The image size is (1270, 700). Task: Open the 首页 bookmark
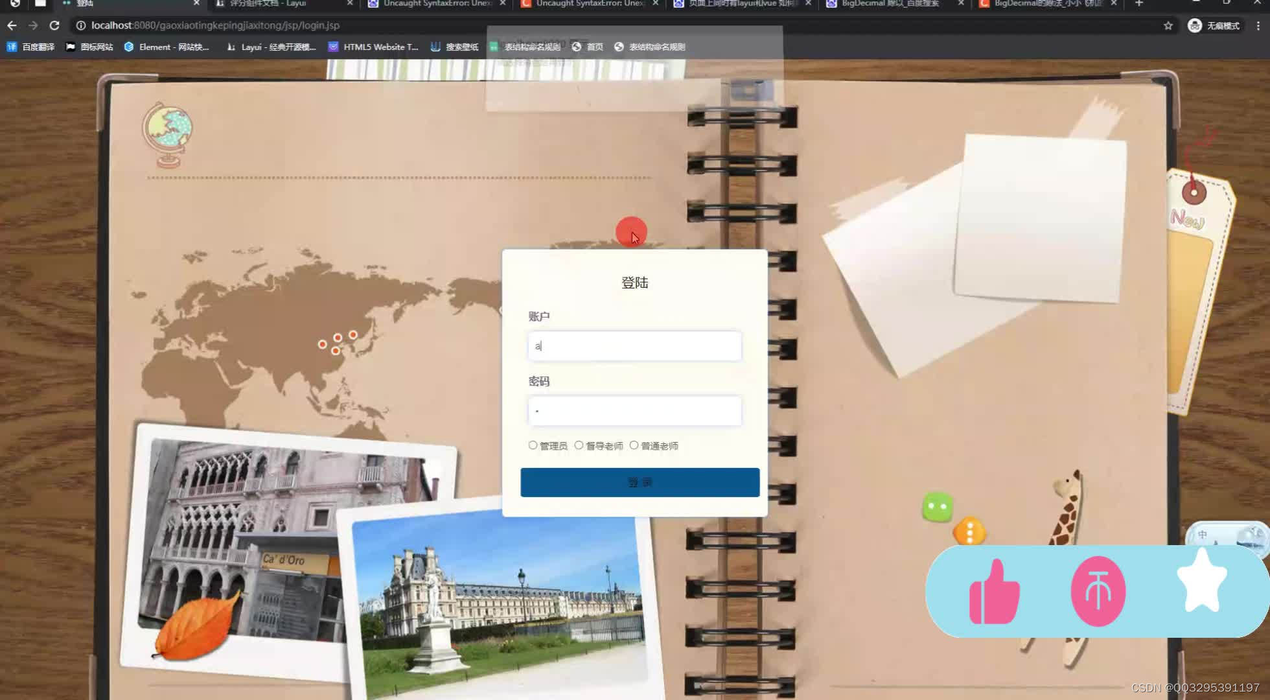click(x=588, y=47)
